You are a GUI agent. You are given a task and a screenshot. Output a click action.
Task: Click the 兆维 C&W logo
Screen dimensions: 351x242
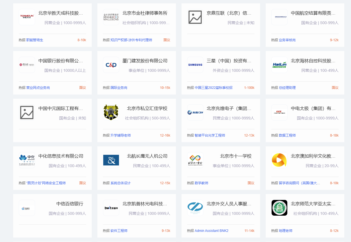click(x=195, y=112)
